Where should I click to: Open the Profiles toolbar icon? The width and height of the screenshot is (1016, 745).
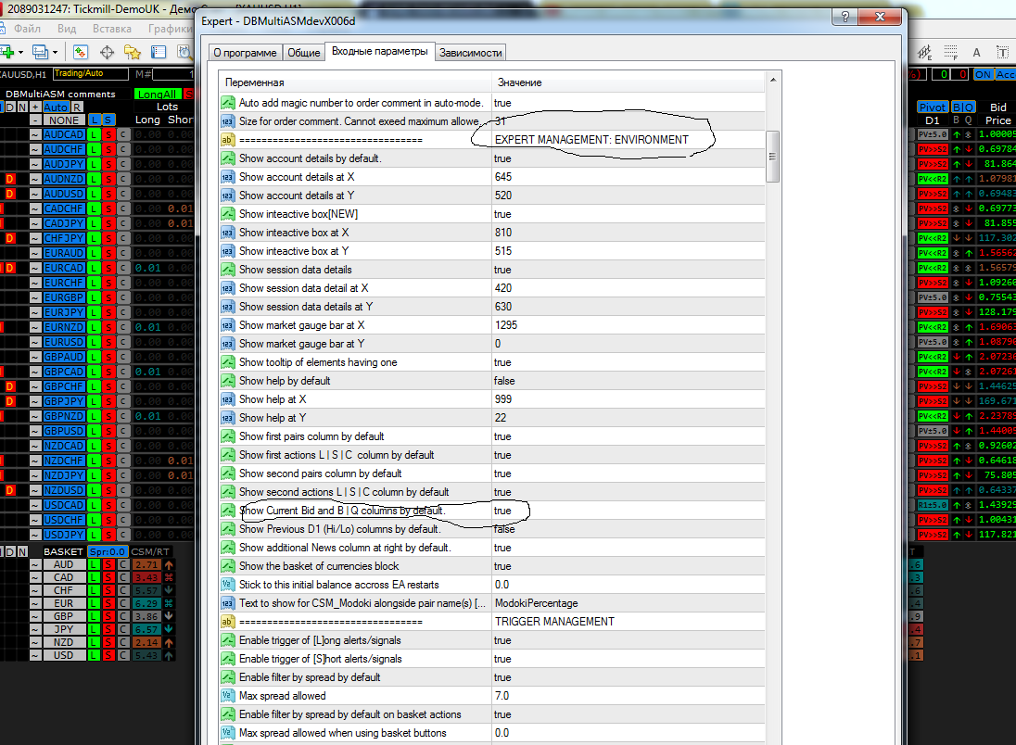[x=40, y=52]
